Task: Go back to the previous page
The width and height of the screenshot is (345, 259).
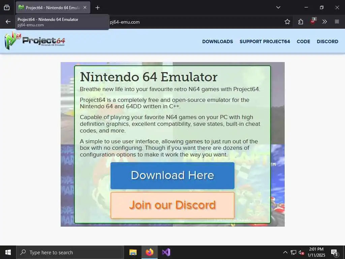Action: point(8,22)
